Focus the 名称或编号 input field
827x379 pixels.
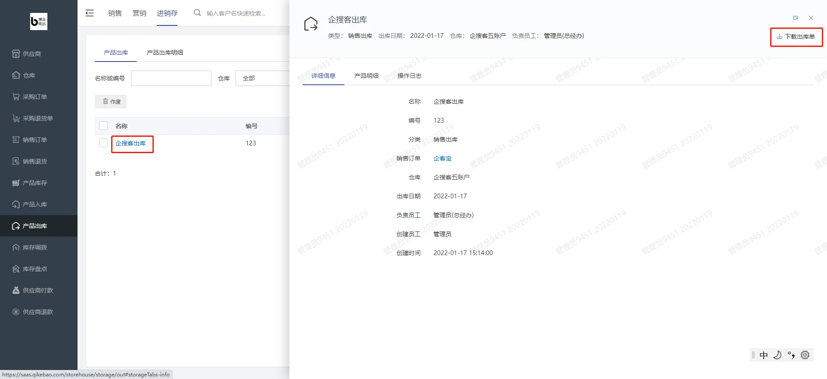point(171,78)
